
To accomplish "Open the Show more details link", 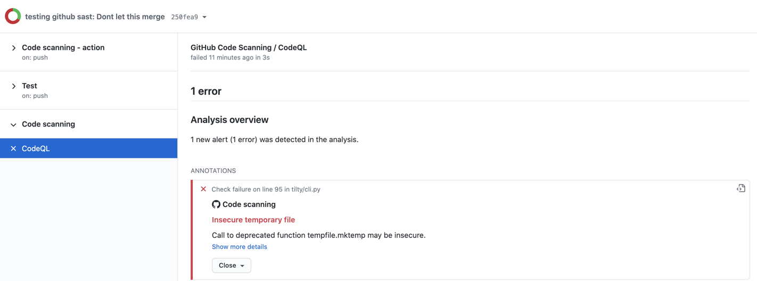I will click(240, 246).
